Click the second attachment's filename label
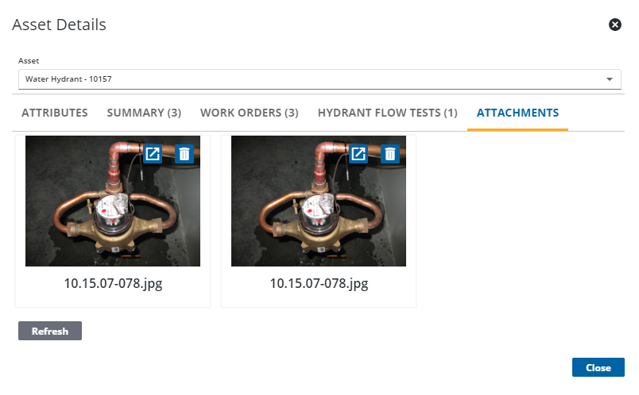 pyautogui.click(x=319, y=283)
